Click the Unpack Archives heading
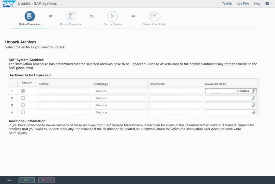 pos(21,42)
